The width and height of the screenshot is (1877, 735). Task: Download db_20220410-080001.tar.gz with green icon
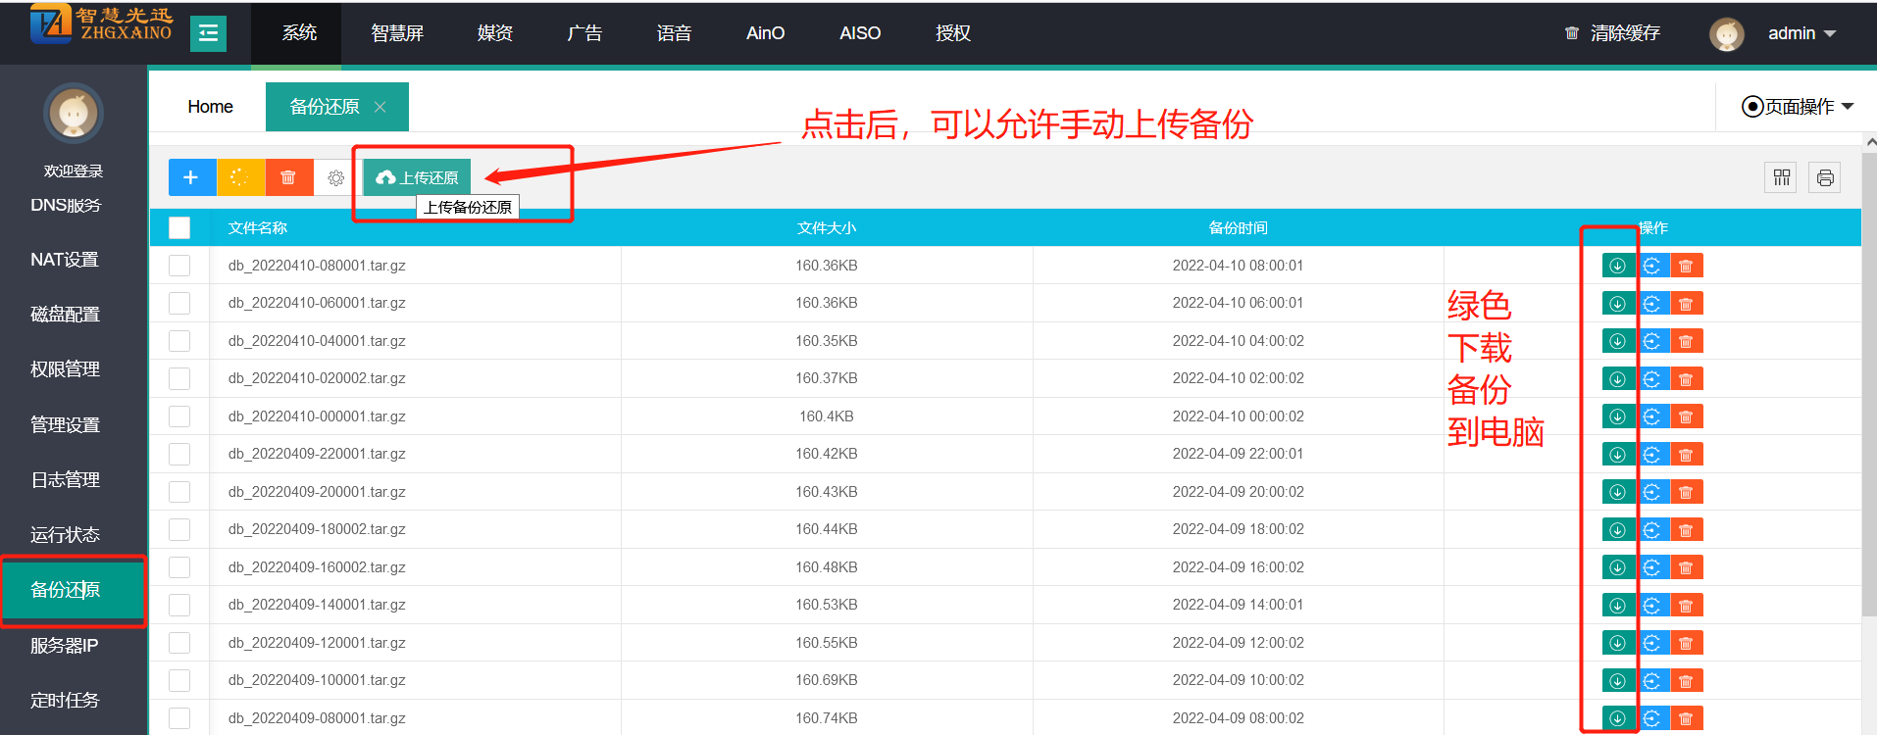(1617, 266)
